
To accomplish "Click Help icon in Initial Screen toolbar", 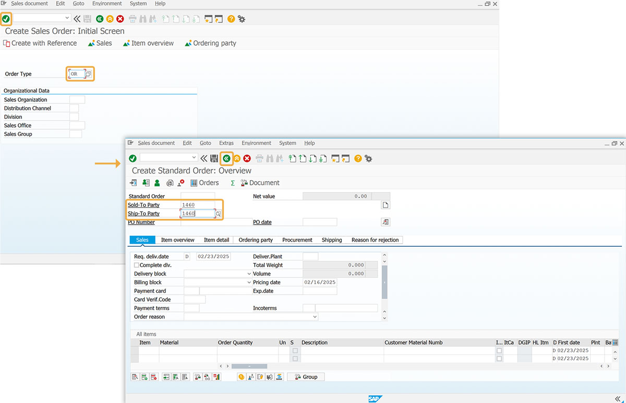I will tap(231, 19).
